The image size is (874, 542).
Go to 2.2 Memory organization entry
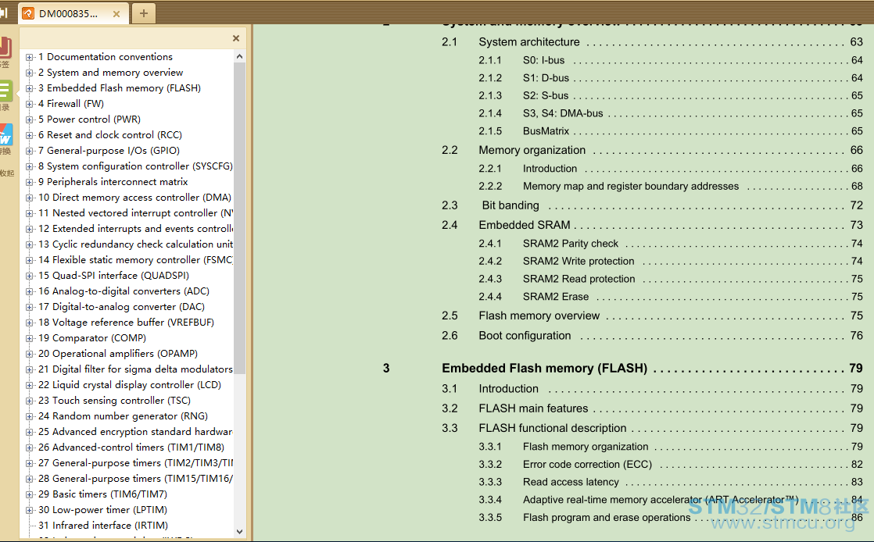(652, 150)
